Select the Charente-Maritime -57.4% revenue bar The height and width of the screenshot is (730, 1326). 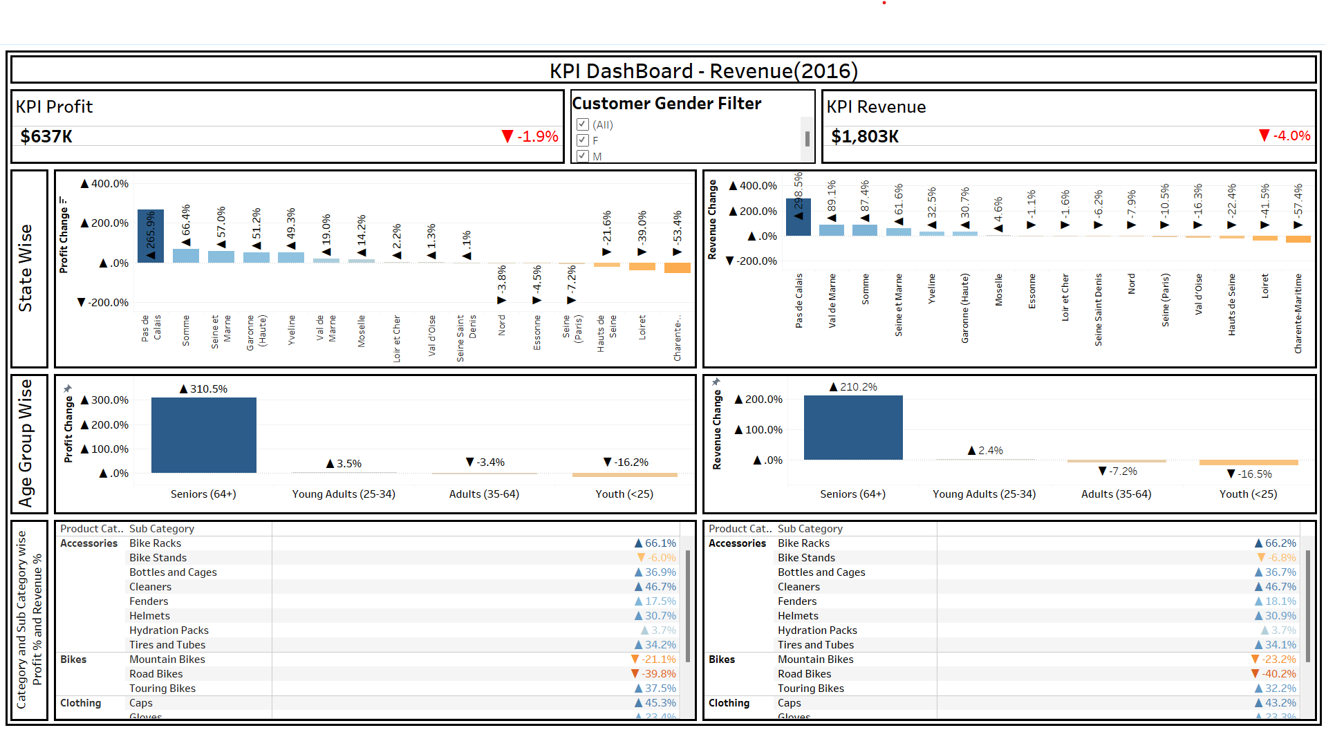coord(1298,239)
